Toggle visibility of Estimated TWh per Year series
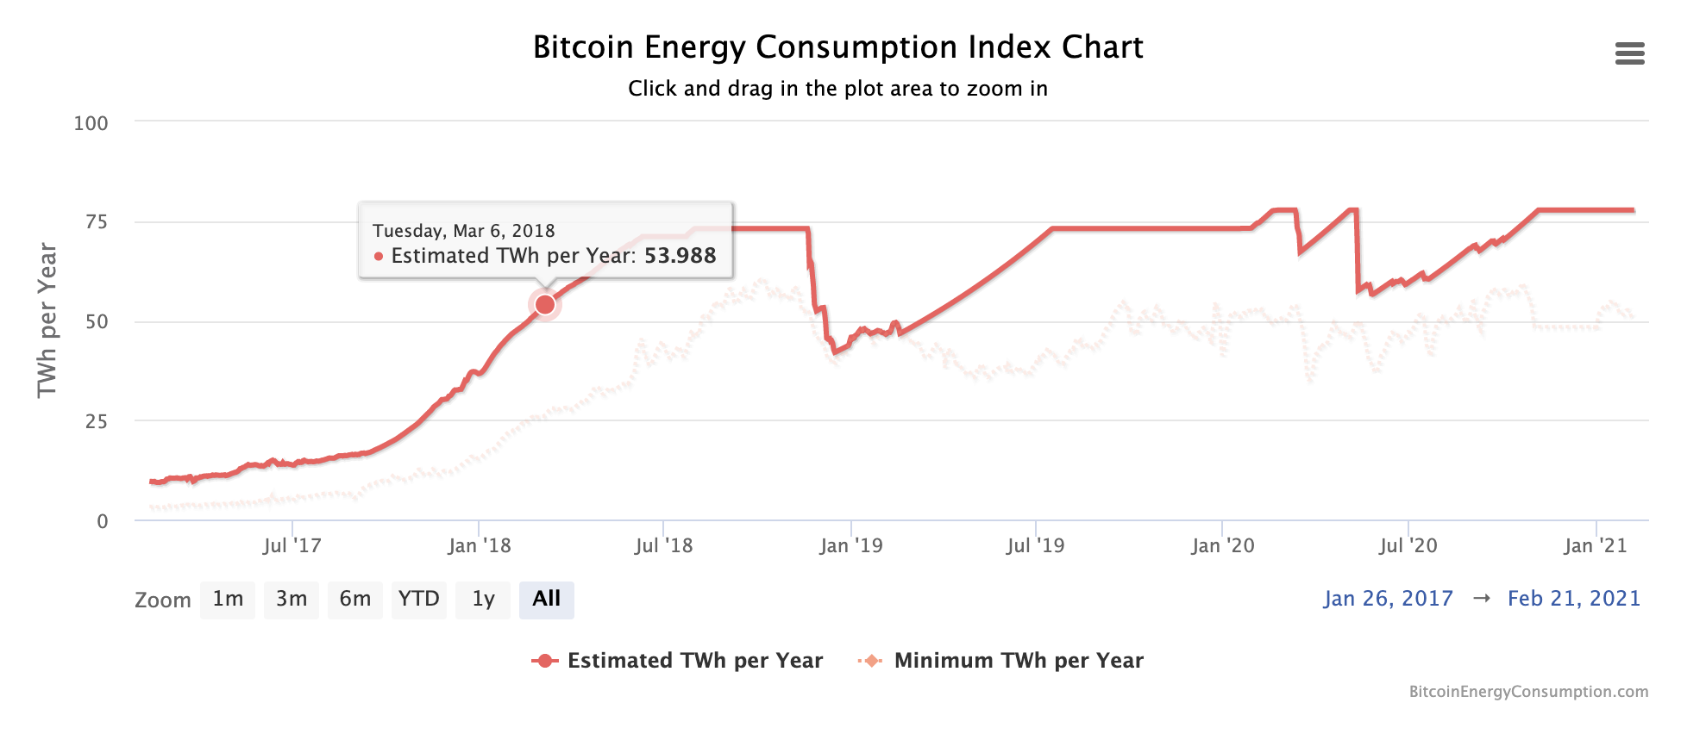Viewport: 1706px width, 734px height. [x=694, y=661]
